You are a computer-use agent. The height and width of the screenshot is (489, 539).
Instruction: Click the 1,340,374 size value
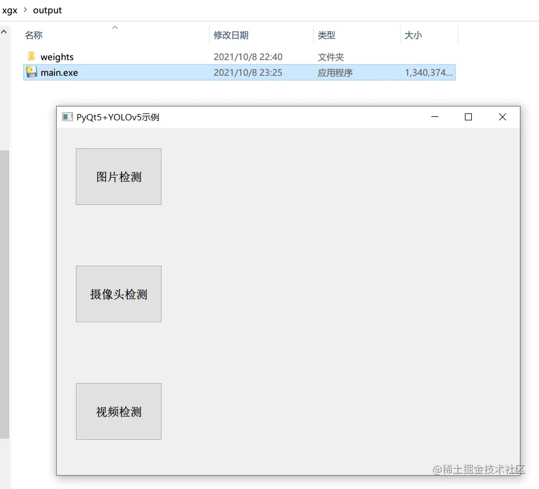point(428,72)
